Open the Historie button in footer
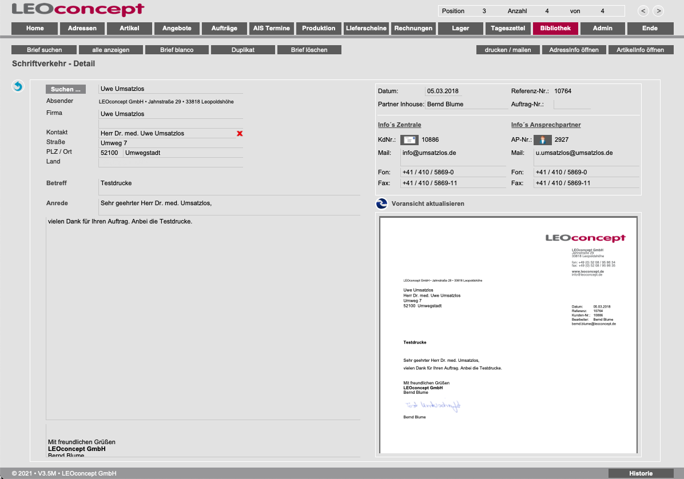Image resolution: width=684 pixels, height=479 pixels. tap(641, 473)
